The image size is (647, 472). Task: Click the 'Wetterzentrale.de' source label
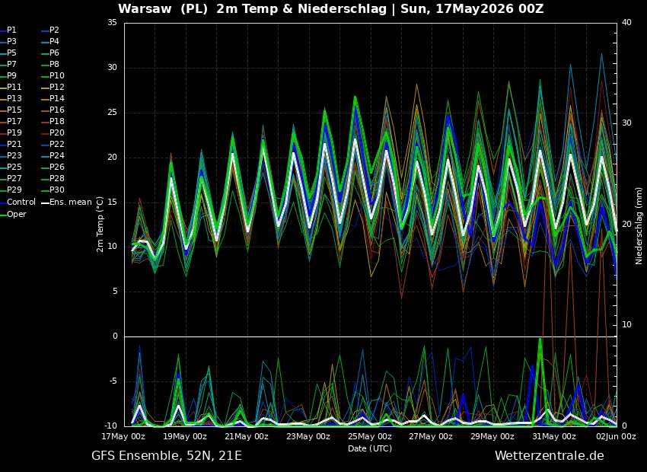tap(550, 455)
